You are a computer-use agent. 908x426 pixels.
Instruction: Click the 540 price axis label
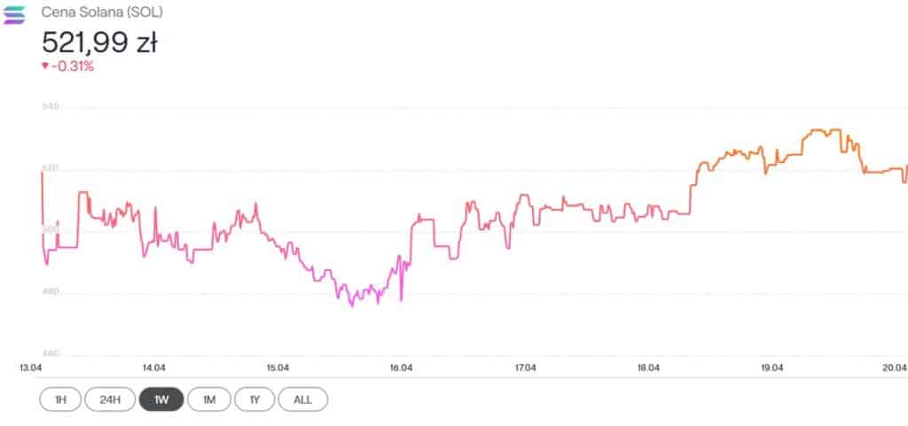tap(51, 107)
